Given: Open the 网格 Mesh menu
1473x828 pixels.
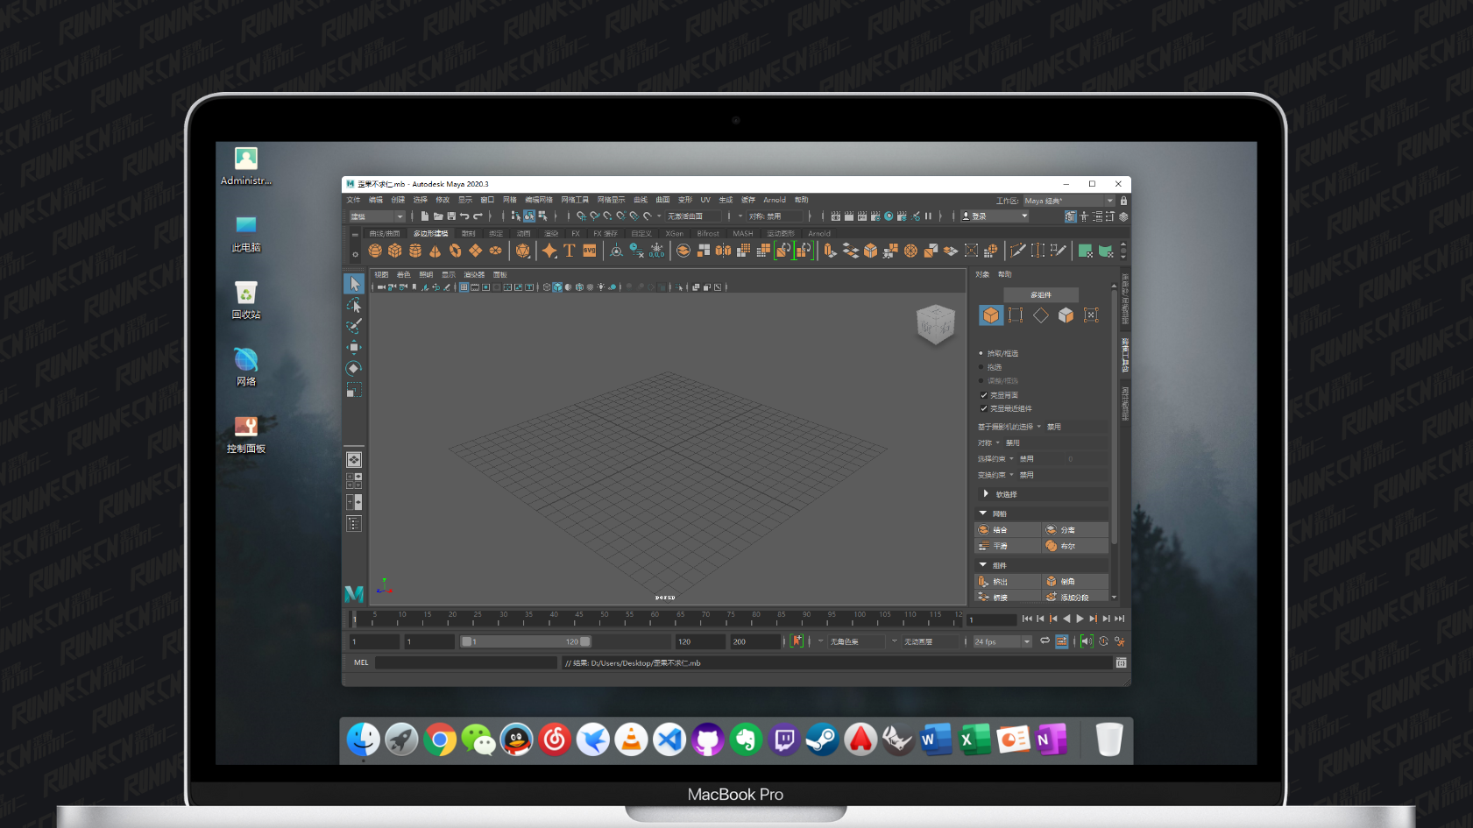Looking at the screenshot, I should point(511,200).
